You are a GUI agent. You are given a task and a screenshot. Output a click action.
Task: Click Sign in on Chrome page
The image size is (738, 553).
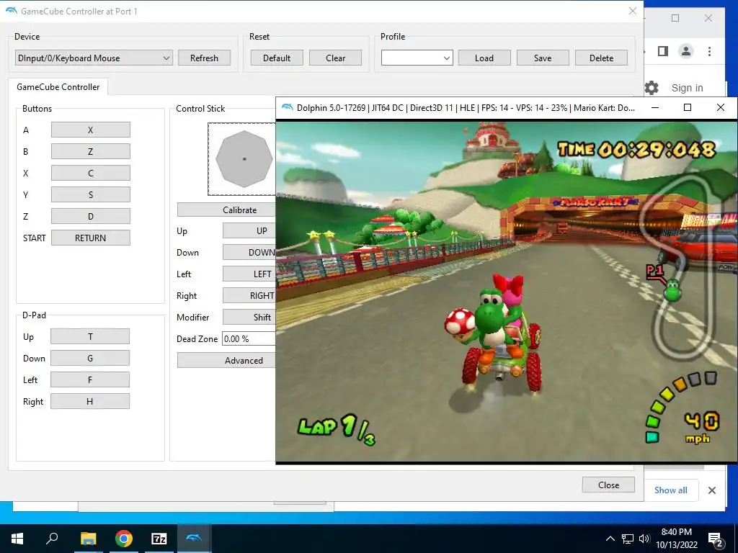(x=687, y=88)
